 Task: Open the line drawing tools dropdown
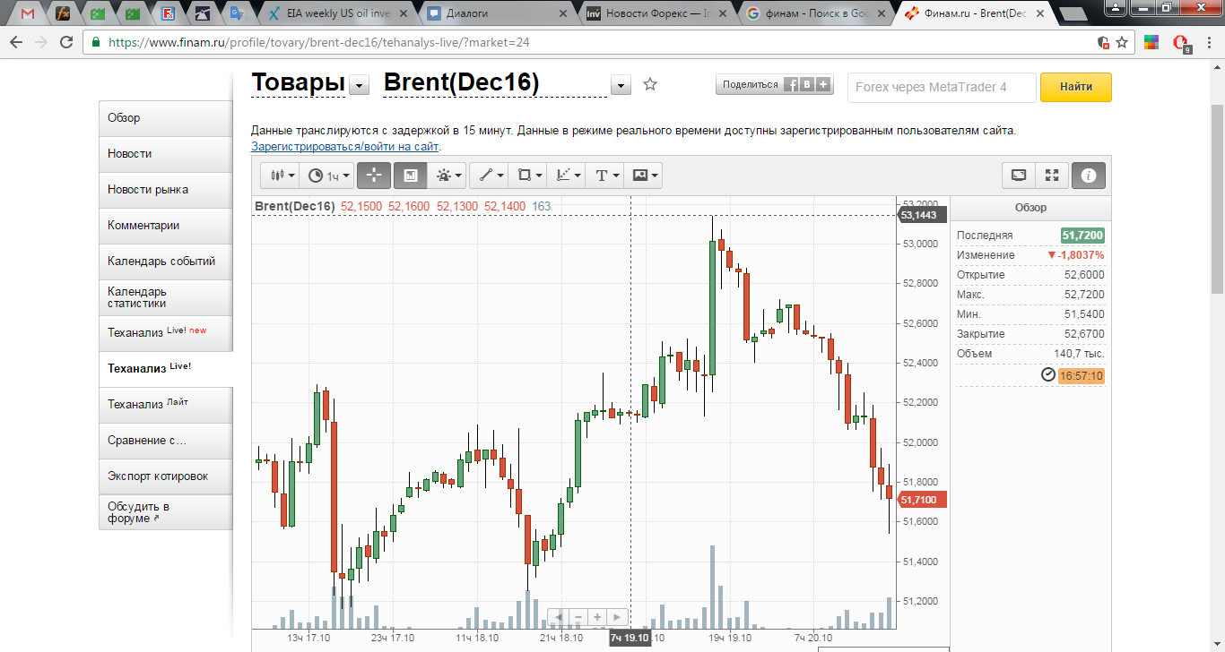[x=490, y=176]
